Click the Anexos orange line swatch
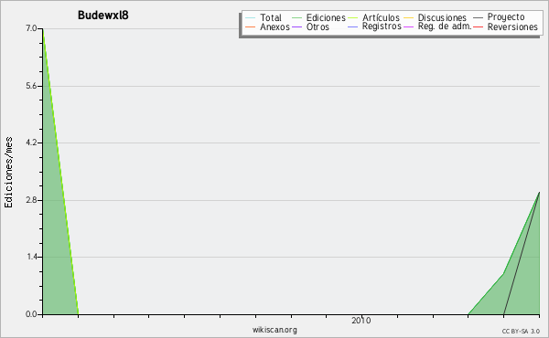 coord(251,26)
